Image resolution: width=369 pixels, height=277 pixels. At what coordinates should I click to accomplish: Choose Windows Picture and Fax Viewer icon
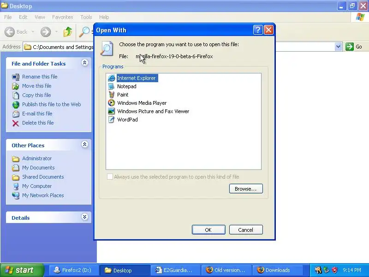(x=111, y=111)
